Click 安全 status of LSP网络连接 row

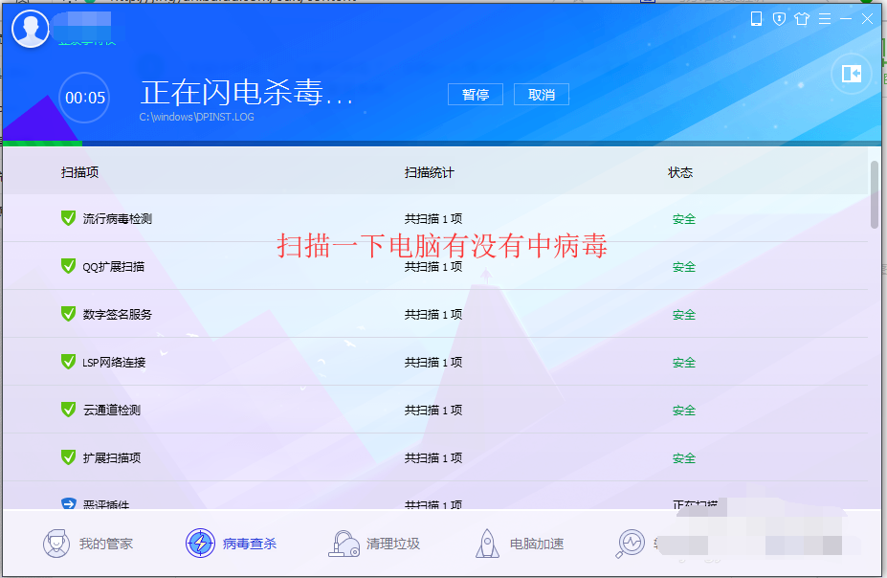point(684,363)
